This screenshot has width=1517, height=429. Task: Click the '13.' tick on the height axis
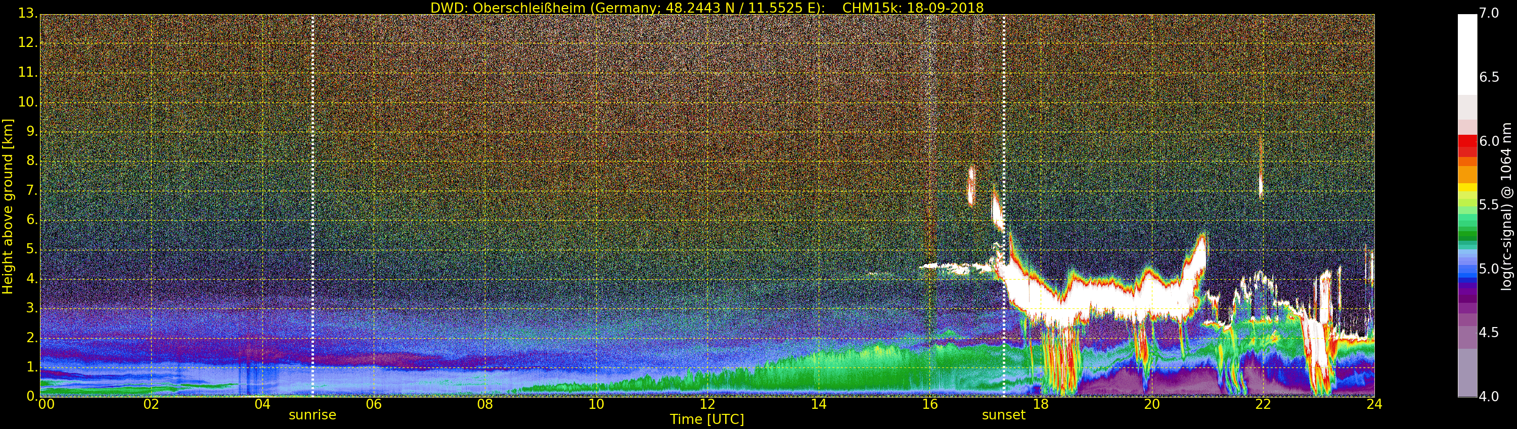pyautogui.click(x=28, y=14)
